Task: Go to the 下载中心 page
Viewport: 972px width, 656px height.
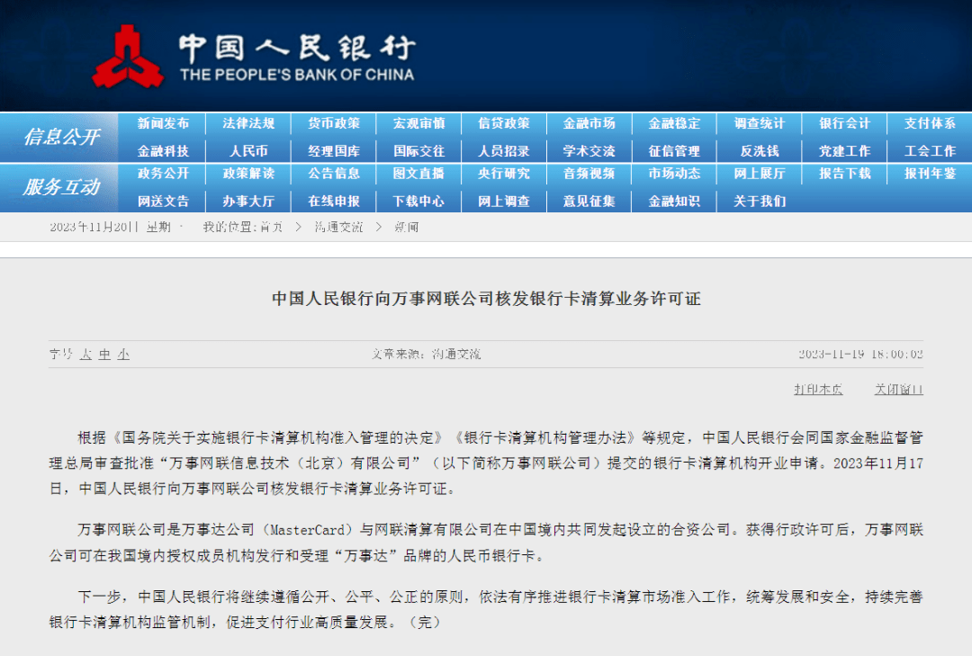Action: [x=418, y=202]
